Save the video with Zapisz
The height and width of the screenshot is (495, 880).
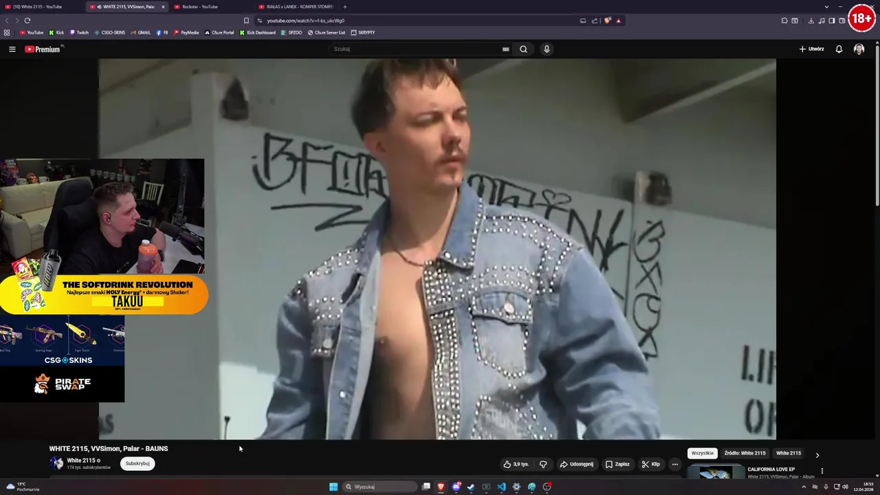617,464
